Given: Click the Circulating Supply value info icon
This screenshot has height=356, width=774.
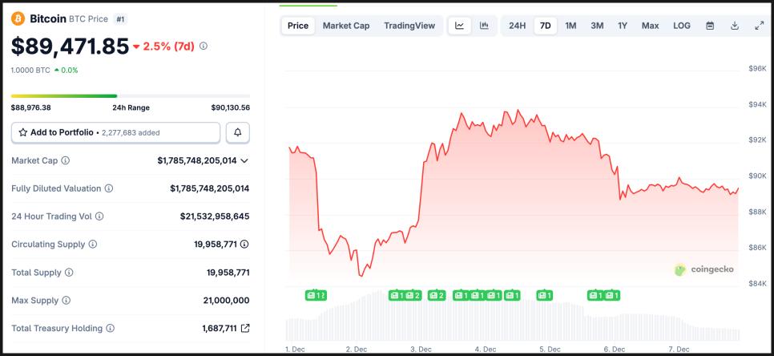Looking at the screenshot, I should click(244, 245).
